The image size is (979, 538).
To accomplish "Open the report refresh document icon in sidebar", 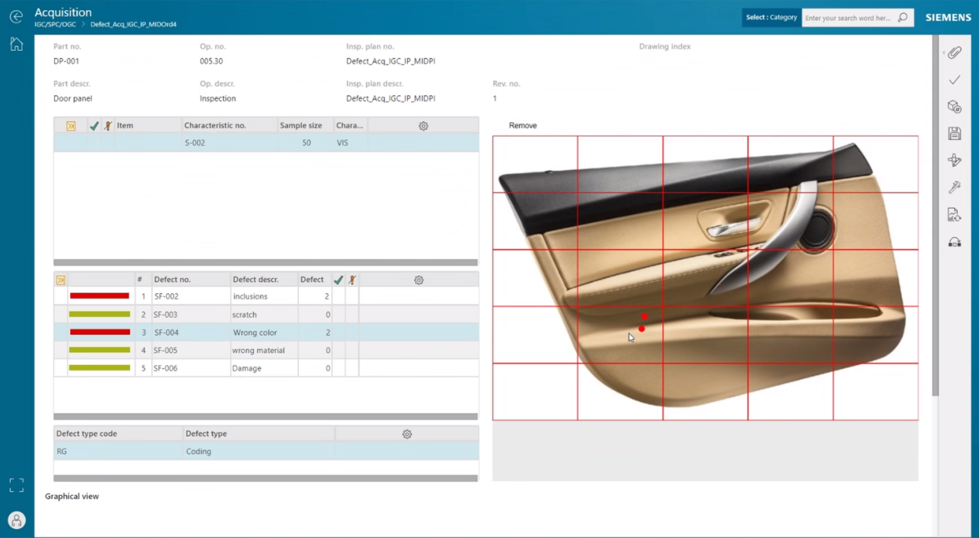I will 954,215.
